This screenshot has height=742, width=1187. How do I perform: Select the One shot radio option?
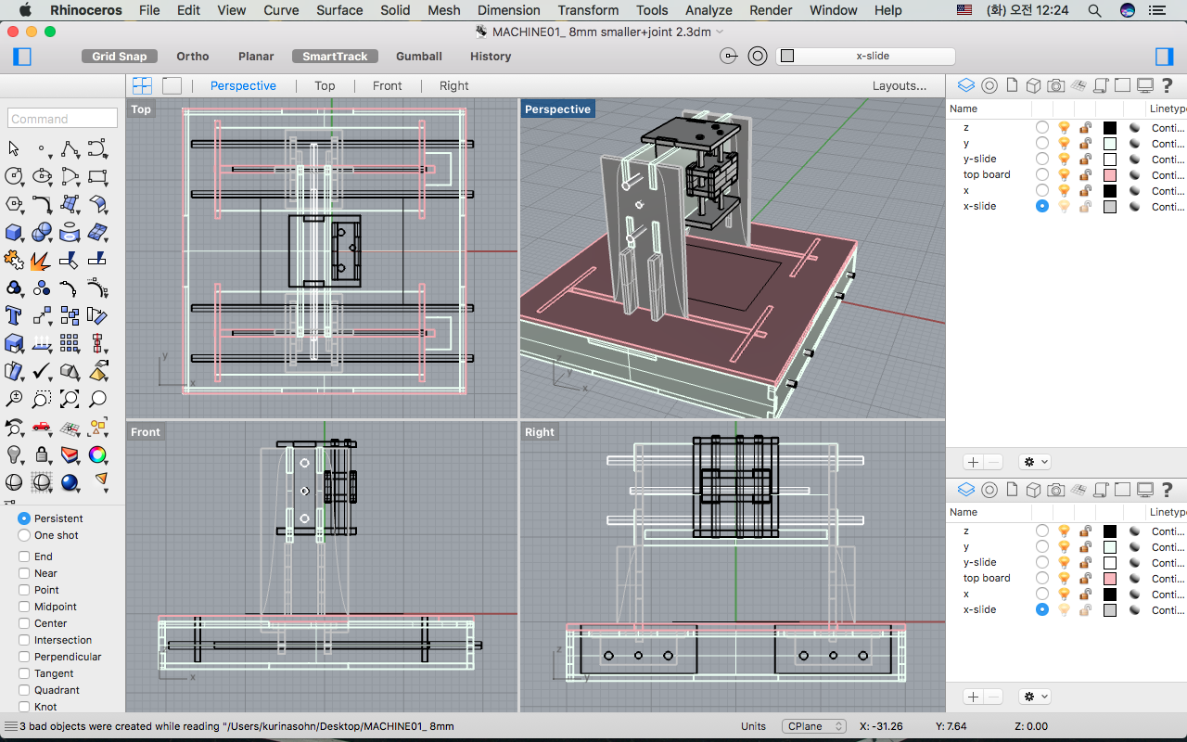pos(24,535)
